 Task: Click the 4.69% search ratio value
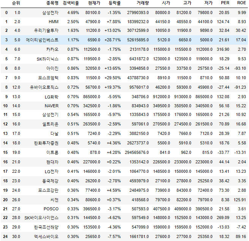[x=73, y=13]
